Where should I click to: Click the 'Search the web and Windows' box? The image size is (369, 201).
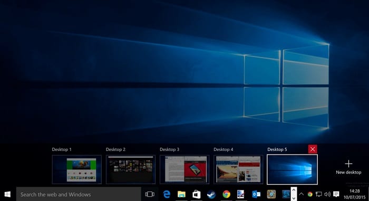tap(79, 194)
